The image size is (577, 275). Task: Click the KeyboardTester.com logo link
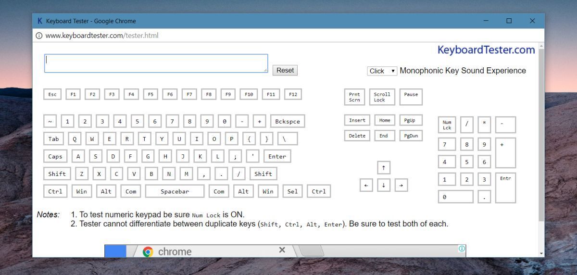click(486, 50)
